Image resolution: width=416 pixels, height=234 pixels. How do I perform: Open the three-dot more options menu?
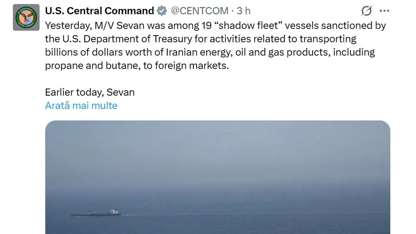click(x=384, y=11)
